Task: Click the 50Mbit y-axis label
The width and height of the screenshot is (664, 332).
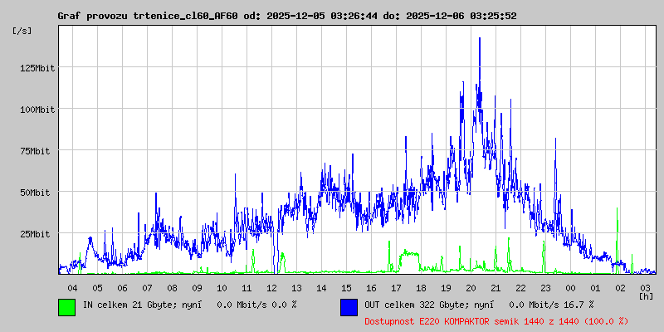Action: (x=37, y=193)
